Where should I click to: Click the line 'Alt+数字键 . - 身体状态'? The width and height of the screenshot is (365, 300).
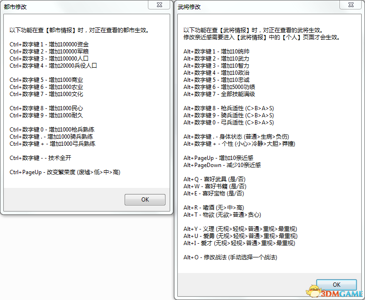237,137
